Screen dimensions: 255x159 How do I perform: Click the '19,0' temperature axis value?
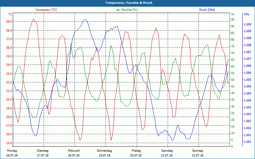pyautogui.click(x=9, y=108)
